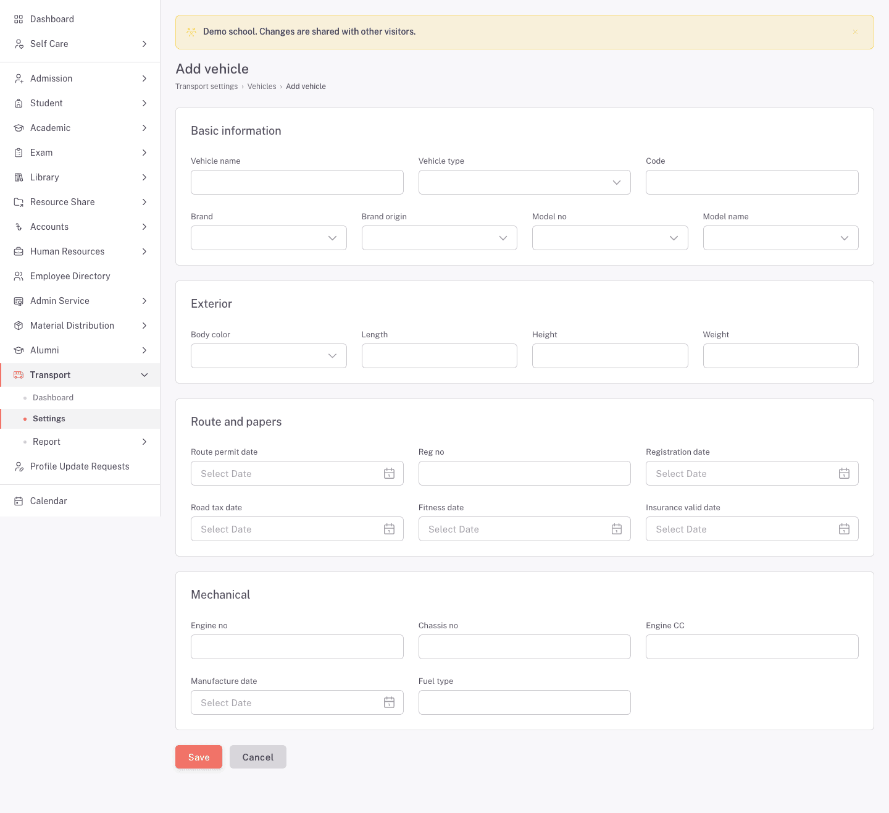The height and width of the screenshot is (813, 889).
Task: Click the Save button
Action: coord(199,757)
